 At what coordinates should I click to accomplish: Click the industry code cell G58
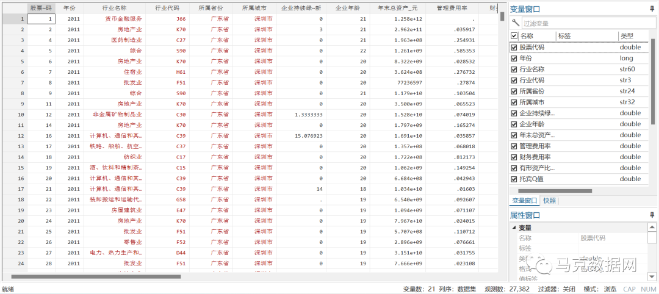(x=167, y=199)
